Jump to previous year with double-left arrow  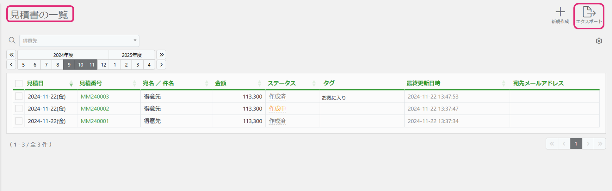[x=11, y=55]
